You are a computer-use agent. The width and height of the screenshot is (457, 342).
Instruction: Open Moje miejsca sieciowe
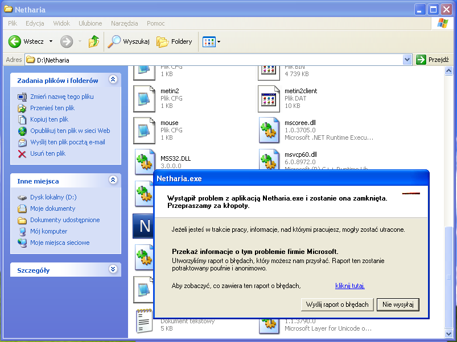[x=60, y=243]
